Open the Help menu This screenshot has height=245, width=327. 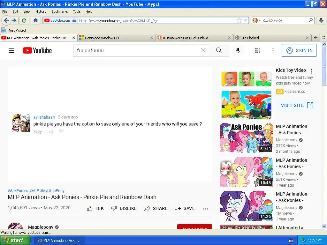(89, 11)
